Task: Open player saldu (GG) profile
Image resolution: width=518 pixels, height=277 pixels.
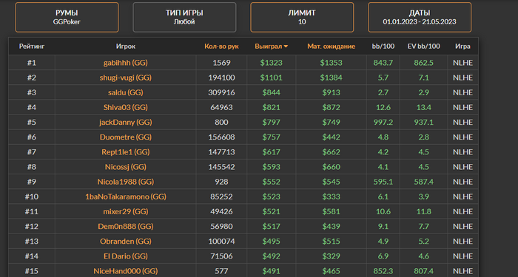Action: [126, 92]
